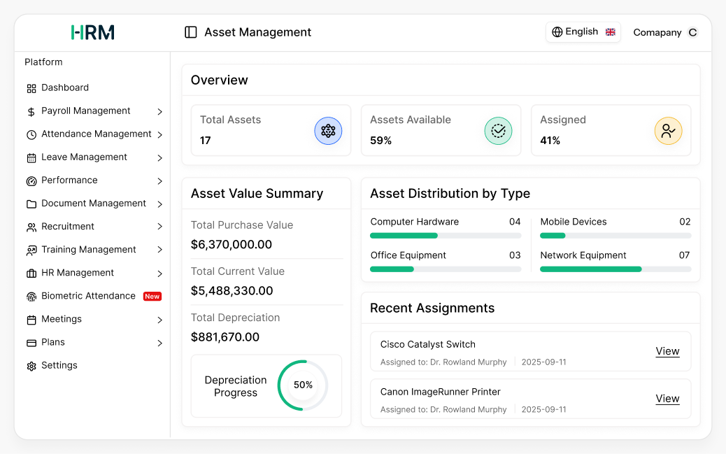This screenshot has width=726, height=454.
Task: Click the Assets Available 59% value
Action: [380, 141]
